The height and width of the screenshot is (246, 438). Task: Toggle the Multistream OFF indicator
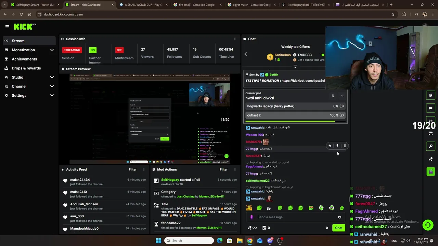pos(119,50)
